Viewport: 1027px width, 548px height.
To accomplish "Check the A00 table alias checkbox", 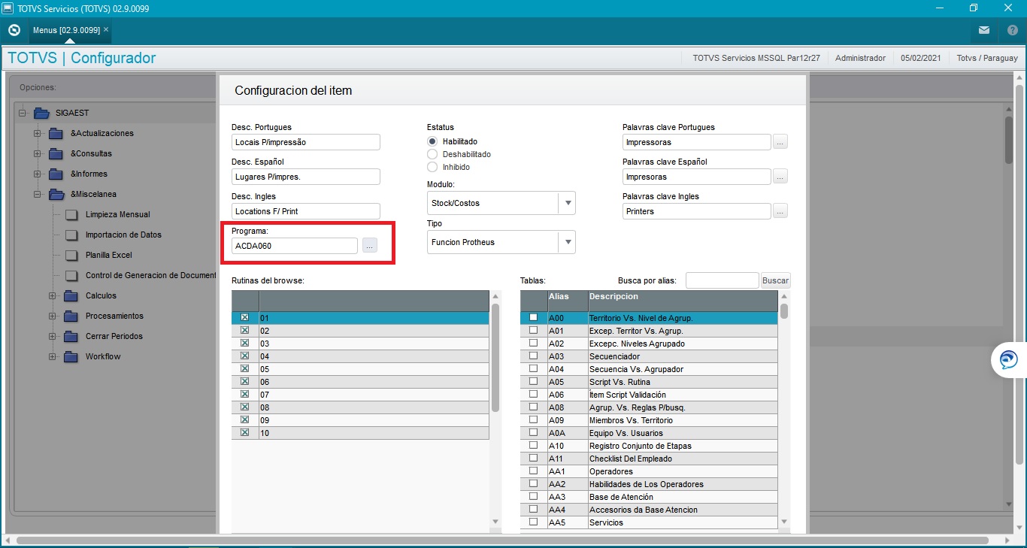I will pyautogui.click(x=534, y=318).
